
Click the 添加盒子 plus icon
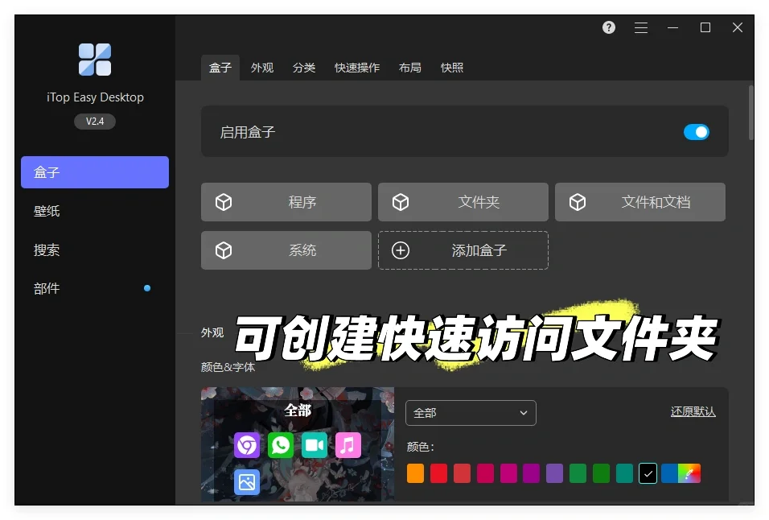click(x=401, y=250)
